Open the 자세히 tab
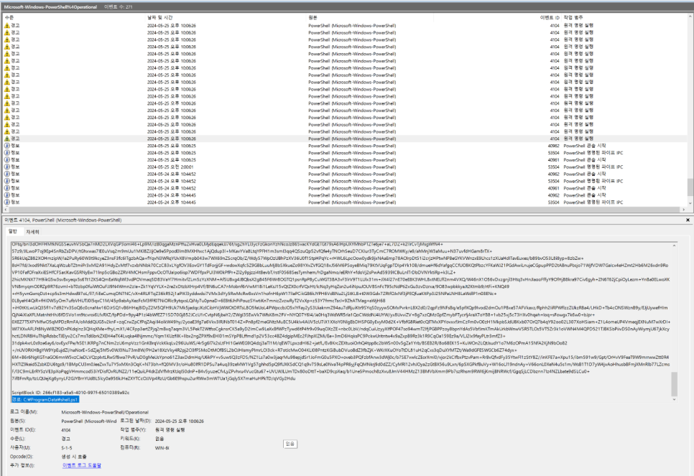The height and width of the screenshot is (476, 694). [x=32, y=232]
